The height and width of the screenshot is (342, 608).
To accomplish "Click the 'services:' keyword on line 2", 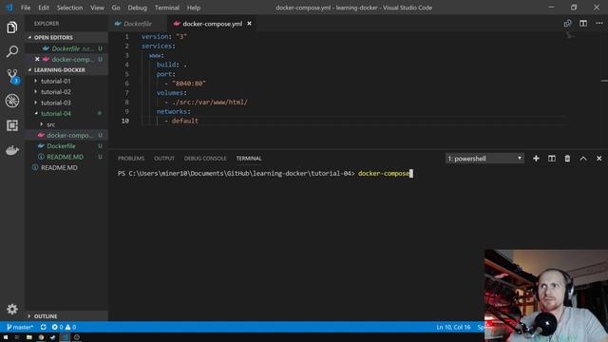I will (159, 46).
